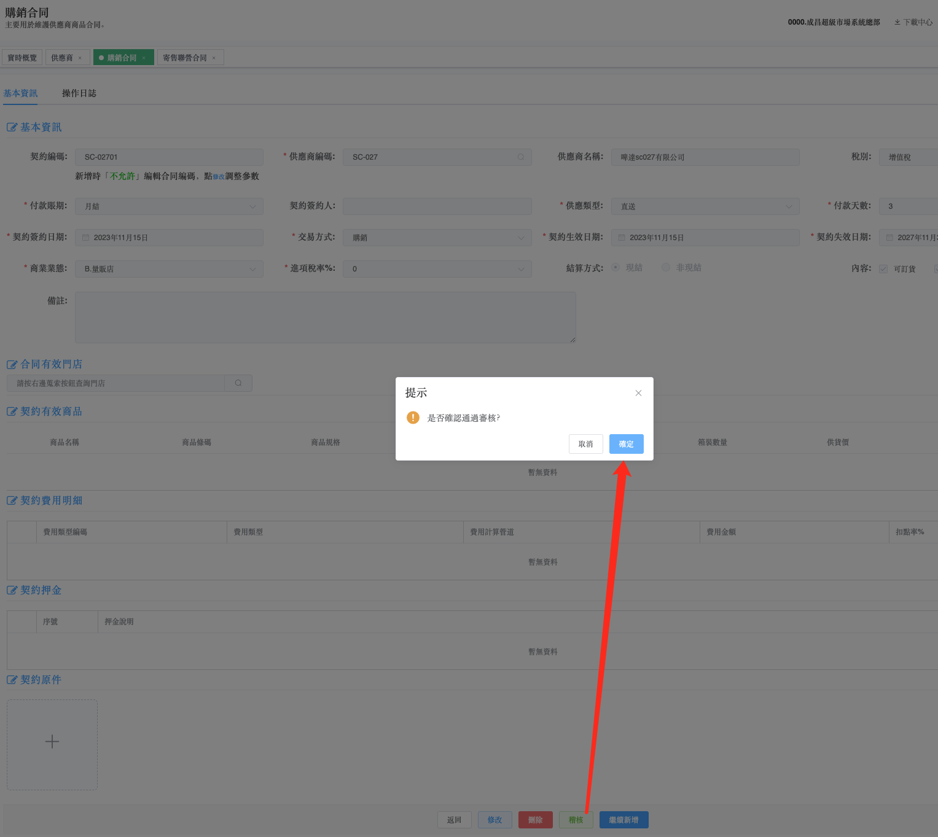The width and height of the screenshot is (938, 837).
Task: Open the 稅別 dropdown showing 增值稅
Action: [909, 157]
